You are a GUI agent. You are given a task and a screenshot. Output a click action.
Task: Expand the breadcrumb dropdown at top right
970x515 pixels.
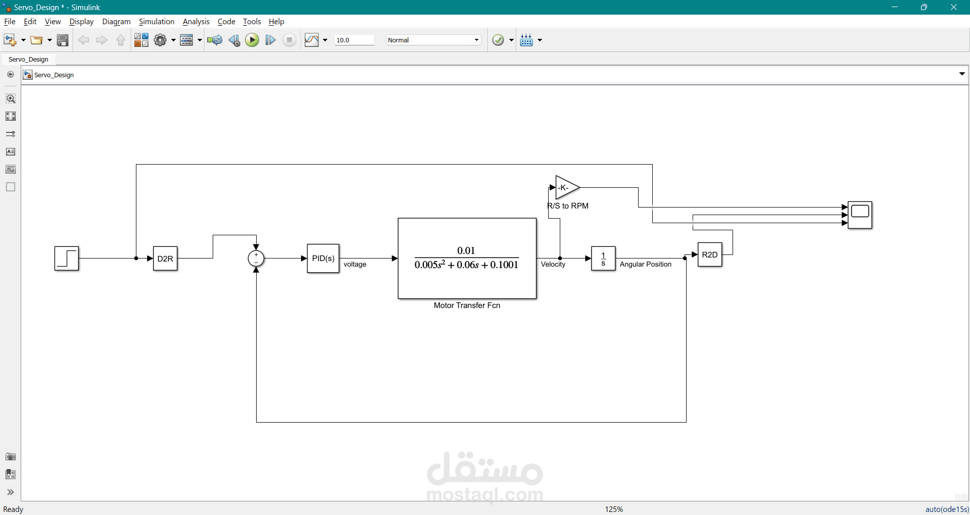pyautogui.click(x=962, y=74)
